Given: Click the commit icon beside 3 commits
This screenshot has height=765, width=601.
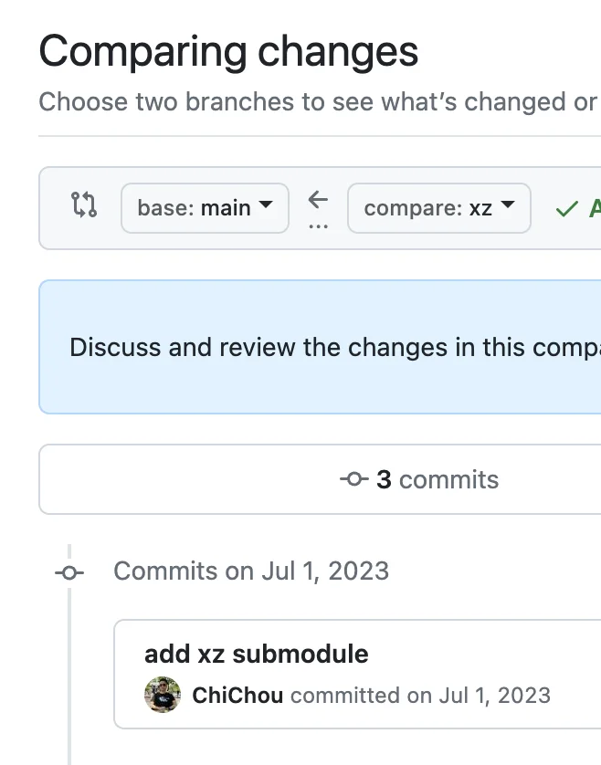Looking at the screenshot, I should tap(354, 479).
